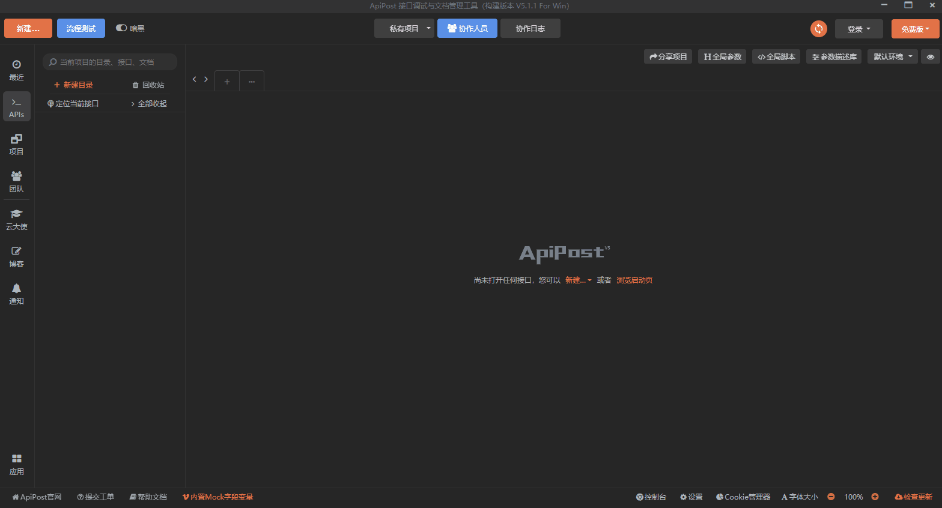Open 协作日志 collaboration log
Image resolution: width=942 pixels, height=508 pixels.
coord(530,28)
